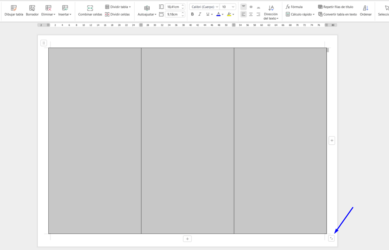This screenshot has width=389, height=250.
Task: Click the Combinar celdas icon
Action: click(90, 8)
